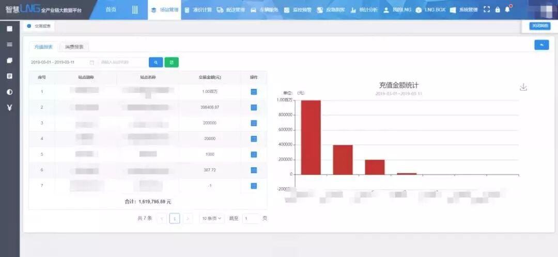This screenshot has width=558, height=257.
Task: Click the left sidebar yen currency icon
Action: click(x=10, y=107)
